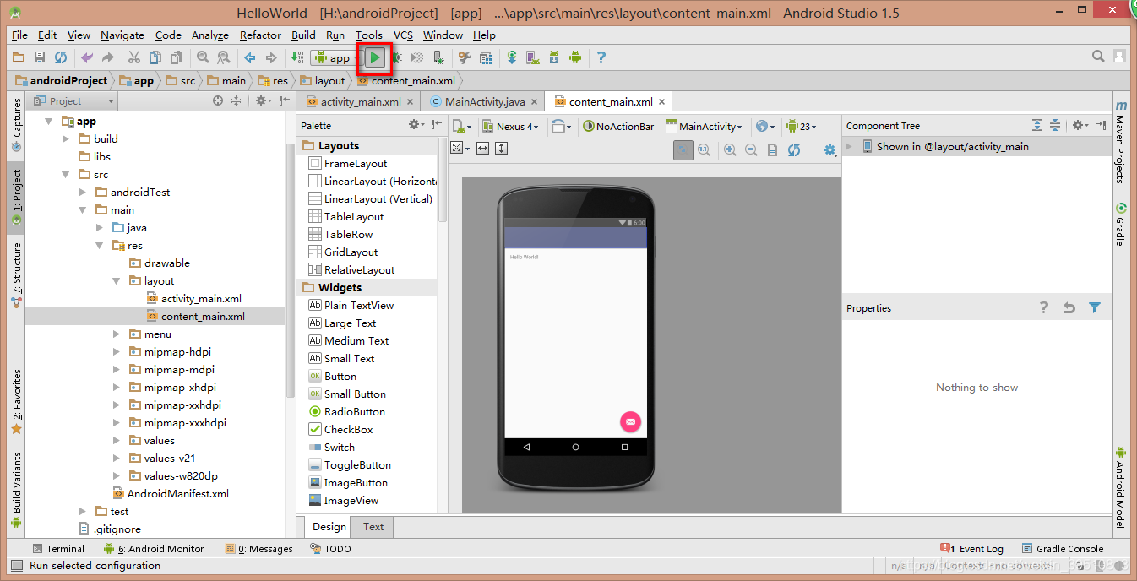
Task: Run the app with green play button
Action: pos(375,57)
